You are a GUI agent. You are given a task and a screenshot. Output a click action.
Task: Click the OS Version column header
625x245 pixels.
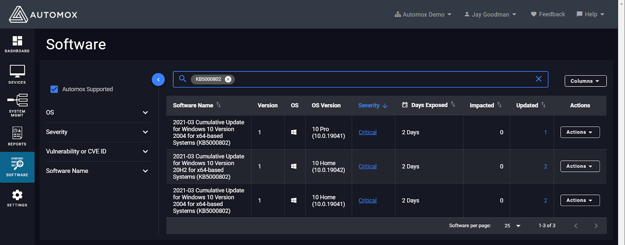[x=326, y=106]
